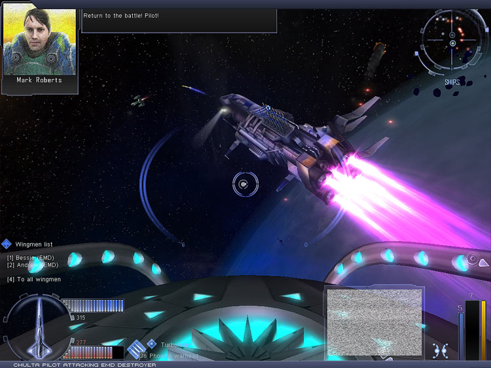The image size is (491, 368).
Task: Click the small enemy fighter ship
Action: (139, 100)
